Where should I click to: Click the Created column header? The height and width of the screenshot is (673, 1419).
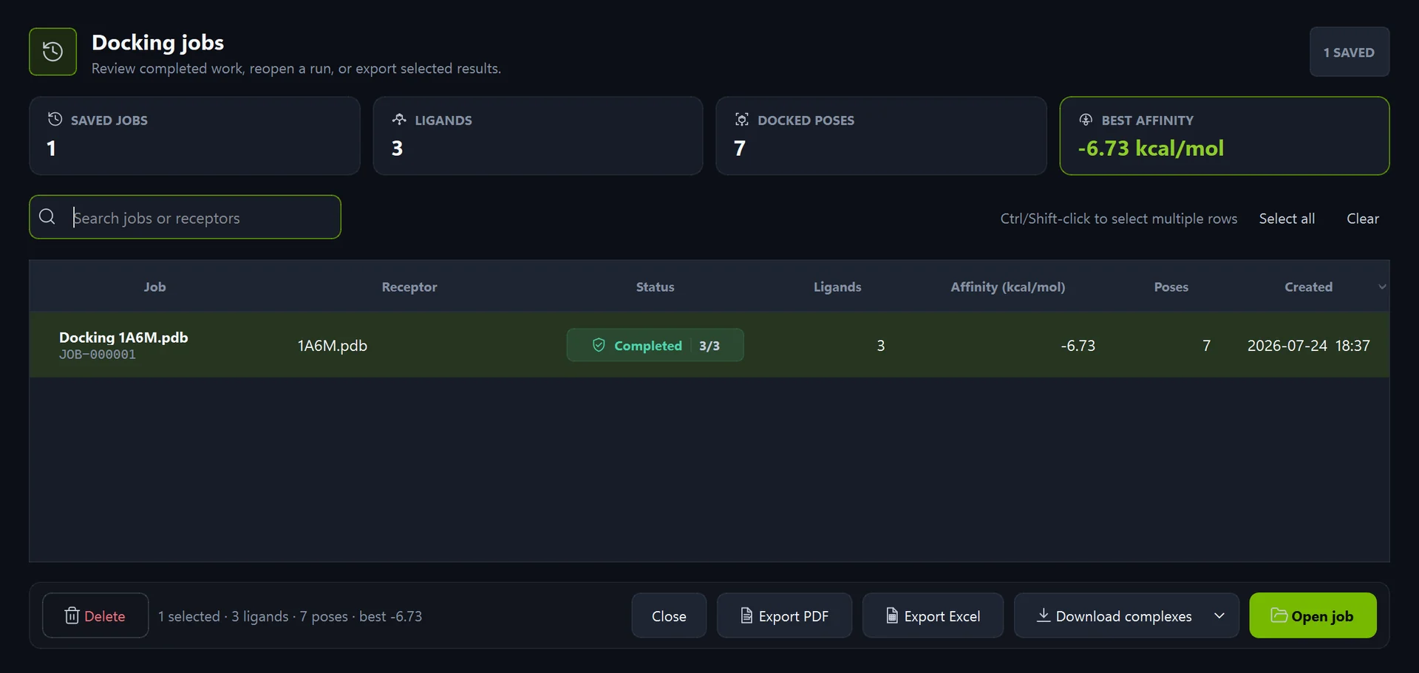[1308, 287]
